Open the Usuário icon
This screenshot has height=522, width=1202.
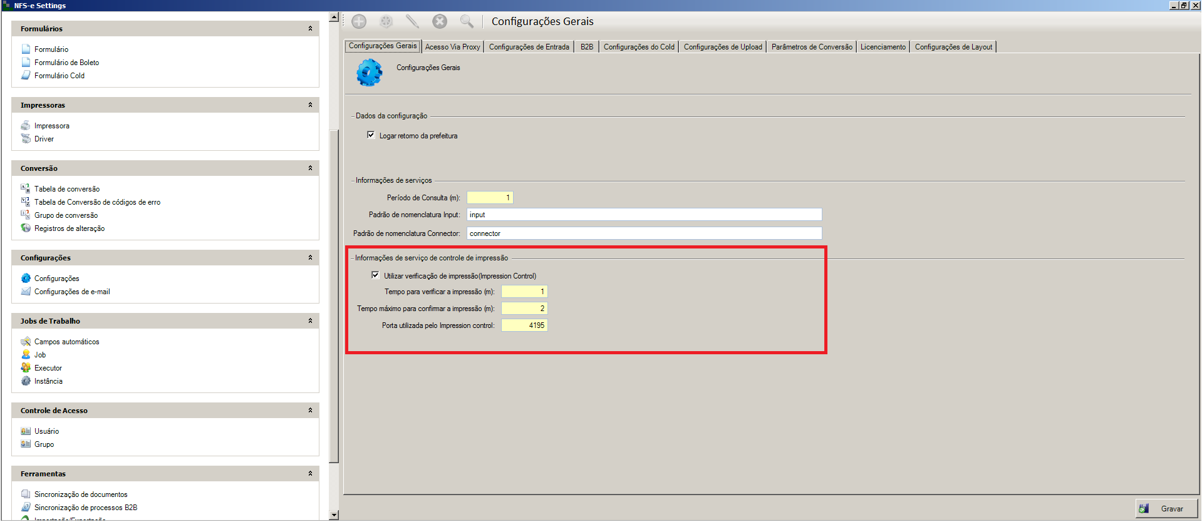point(26,431)
